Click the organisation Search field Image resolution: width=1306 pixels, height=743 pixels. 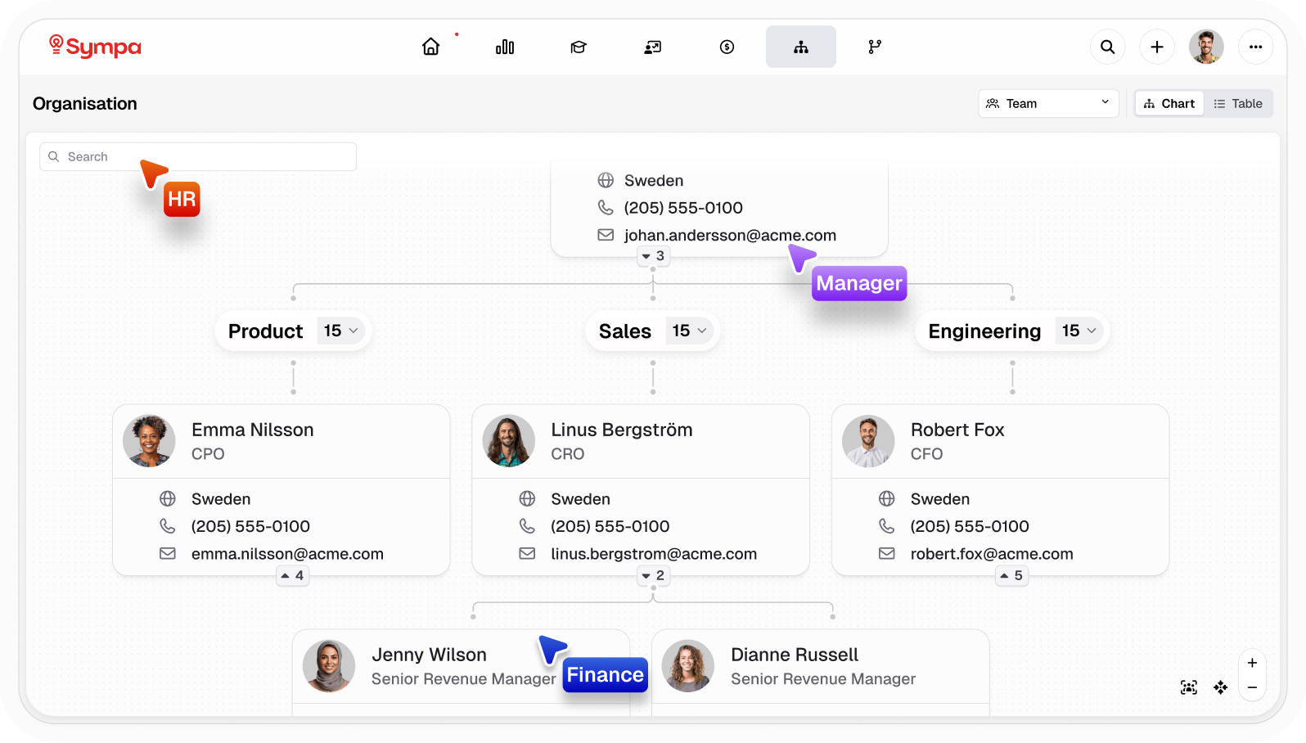198,156
